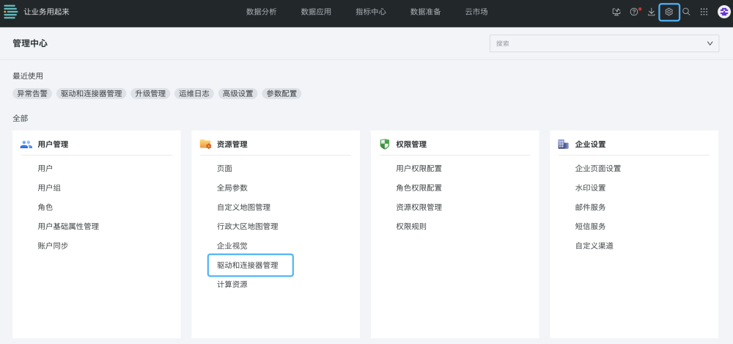The width and height of the screenshot is (733, 344).
Task: Open 用户组 under 用户管理
Action: pos(49,188)
